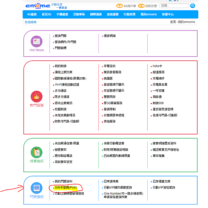
Task: Click the 災防告警 link in the header
Action: (x=151, y=6)
